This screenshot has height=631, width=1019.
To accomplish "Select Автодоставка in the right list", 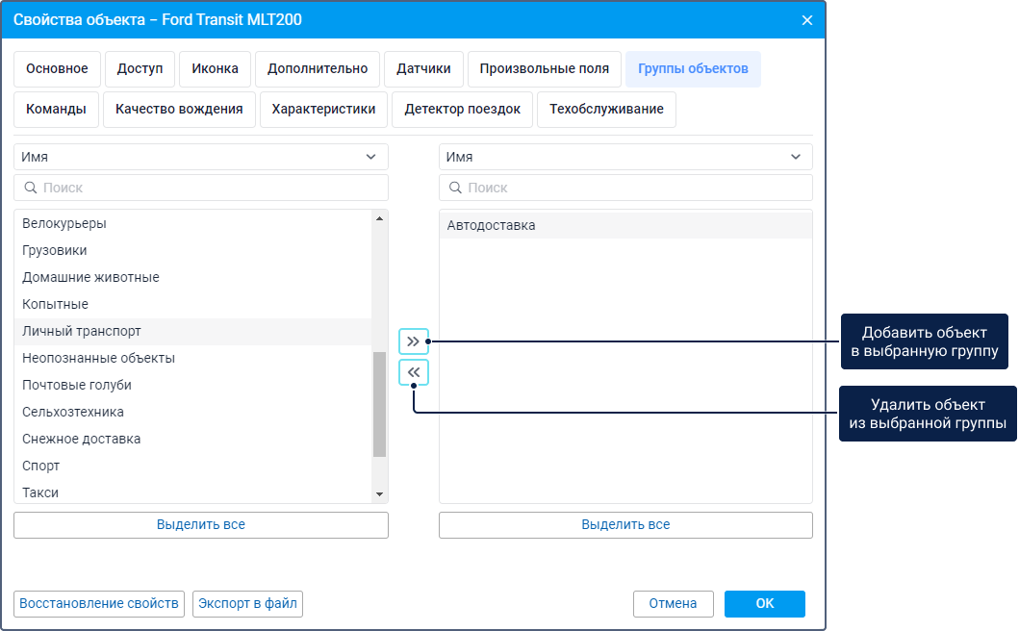I will coord(492,225).
